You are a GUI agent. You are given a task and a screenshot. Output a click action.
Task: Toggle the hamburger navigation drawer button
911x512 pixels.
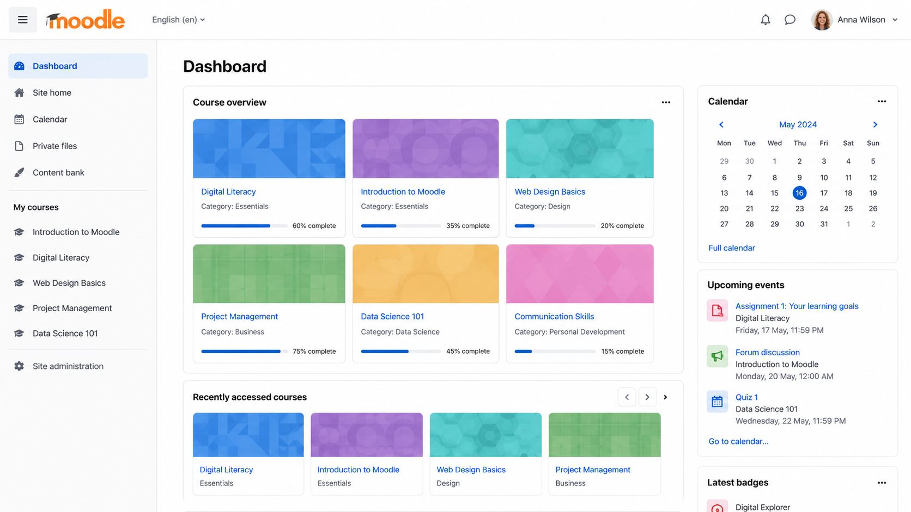[x=22, y=20]
